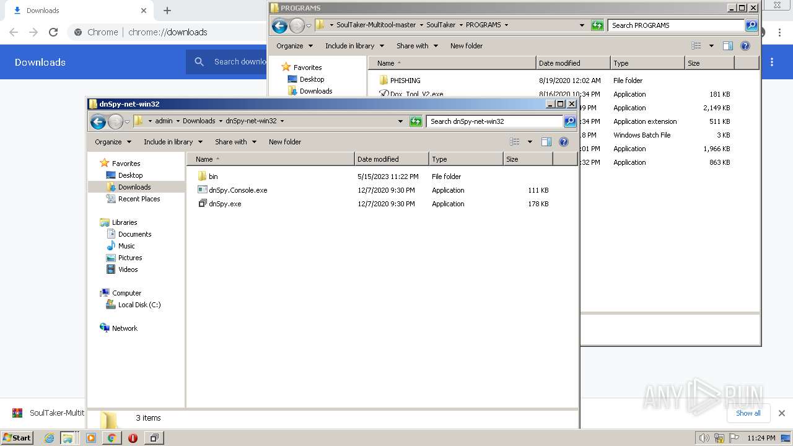Viewport: 793px width, 446px height.
Task: Click the refresh button in dnSpy-net-win32 address bar
Action: 416,121
